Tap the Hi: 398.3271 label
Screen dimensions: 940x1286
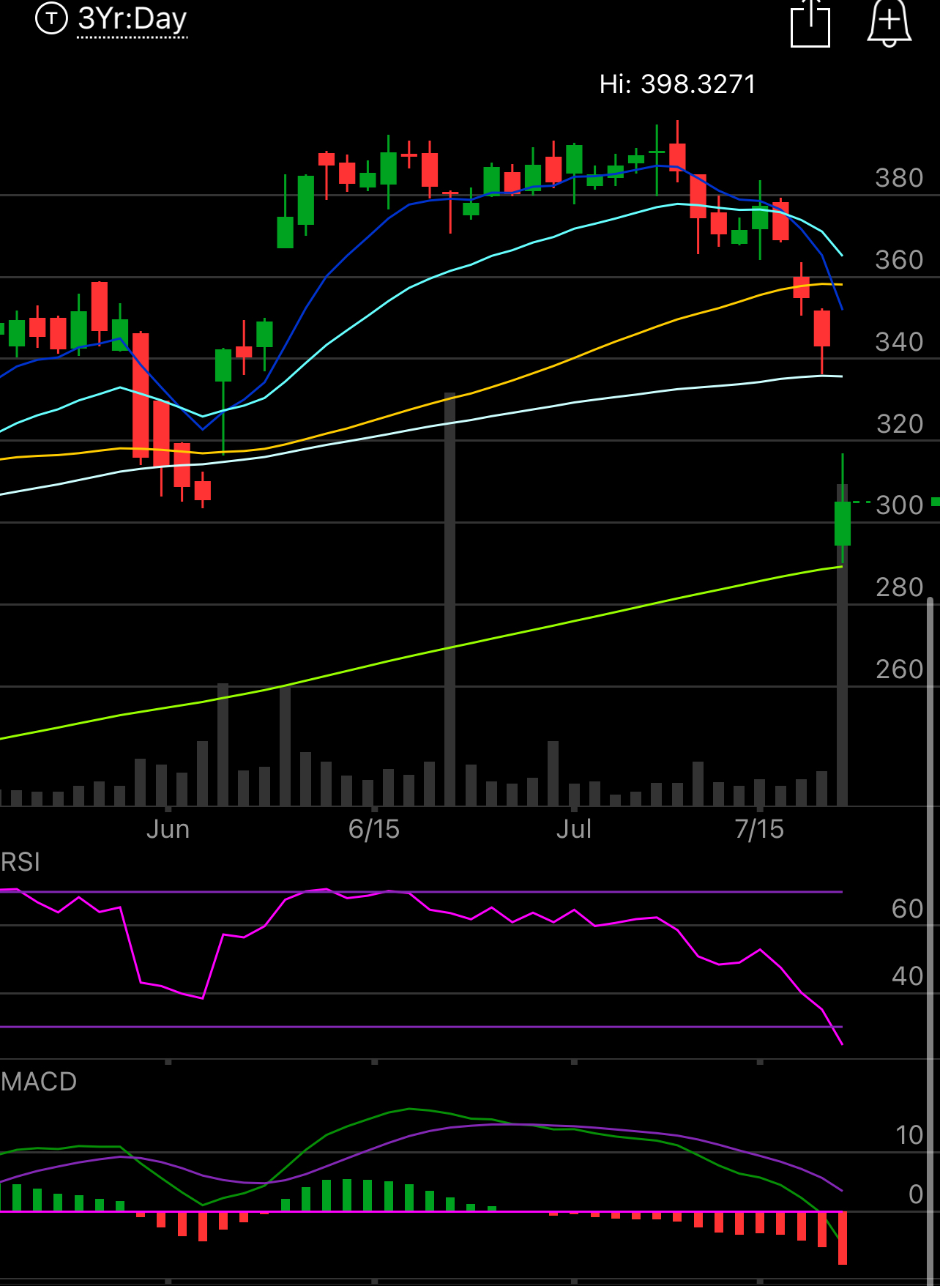point(677,84)
